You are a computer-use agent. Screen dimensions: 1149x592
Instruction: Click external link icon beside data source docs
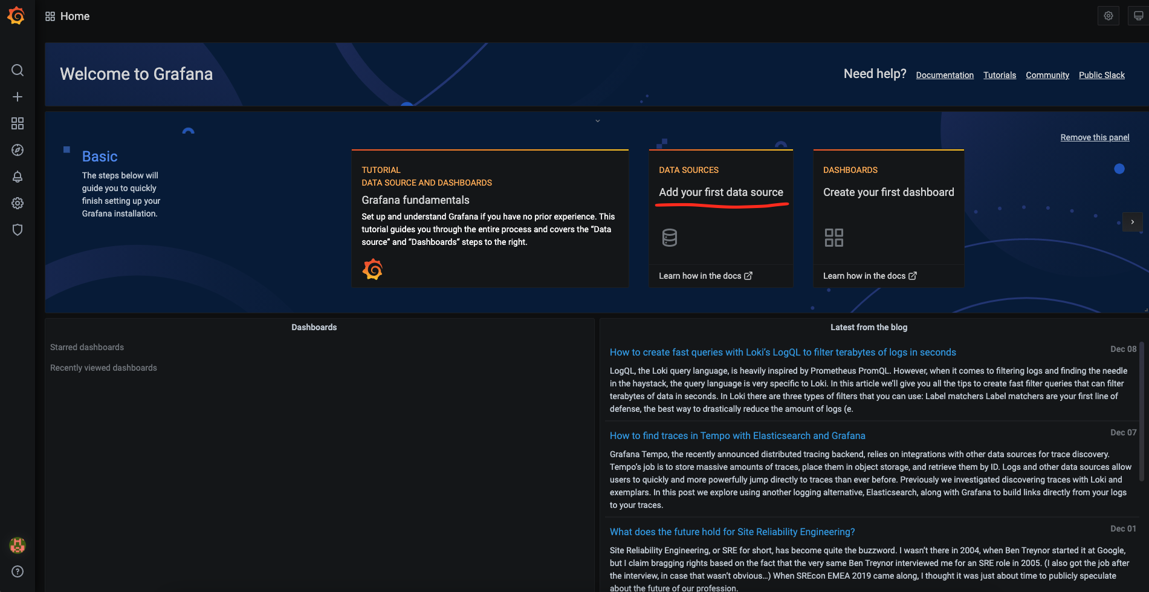[748, 276]
